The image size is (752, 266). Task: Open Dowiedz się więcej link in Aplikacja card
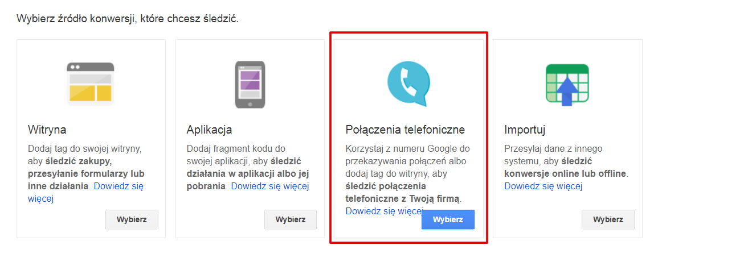[x=269, y=186]
